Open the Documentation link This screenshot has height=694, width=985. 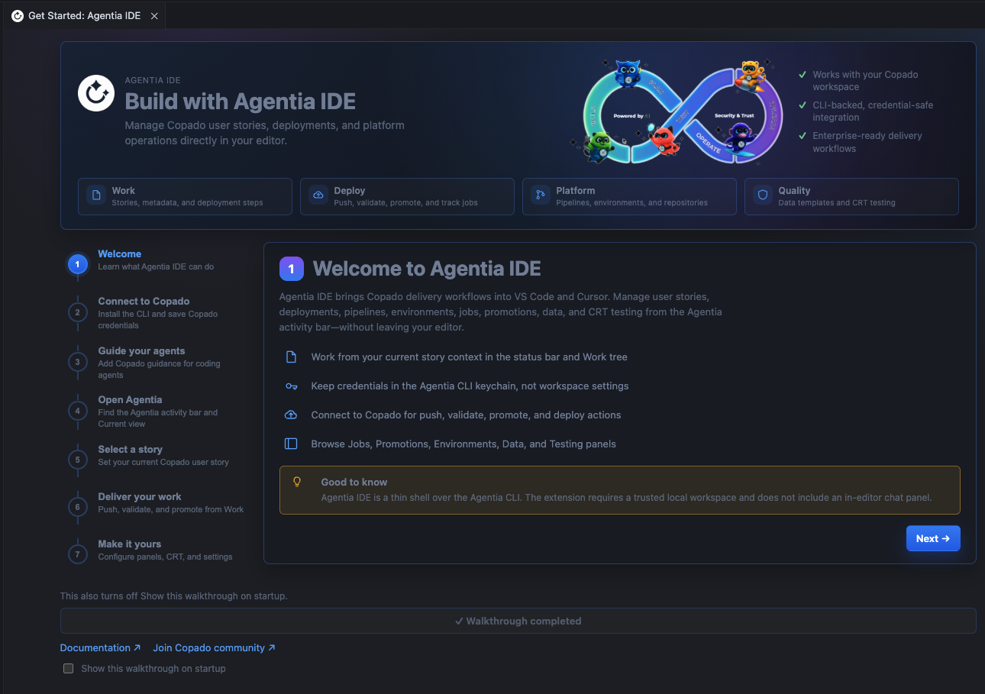(x=101, y=647)
